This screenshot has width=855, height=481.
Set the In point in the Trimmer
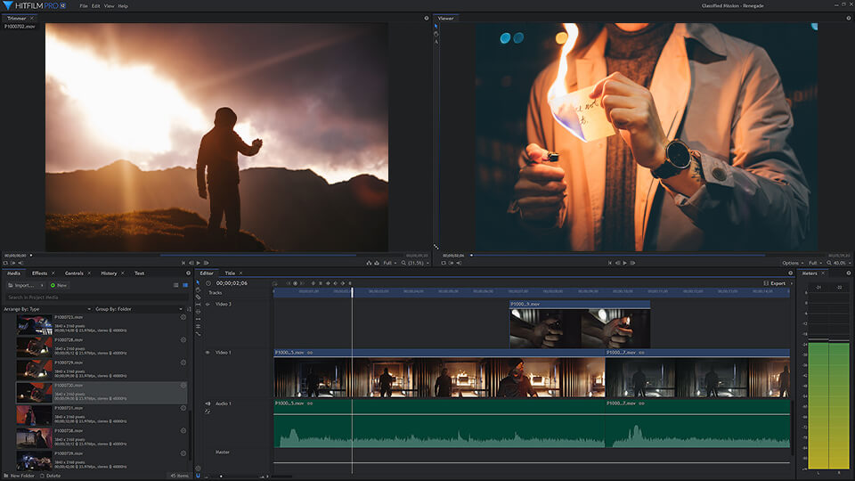coord(13,263)
